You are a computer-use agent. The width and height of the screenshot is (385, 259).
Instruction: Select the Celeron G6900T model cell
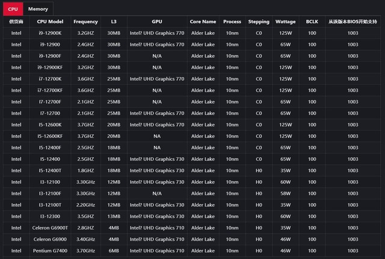pos(51,228)
